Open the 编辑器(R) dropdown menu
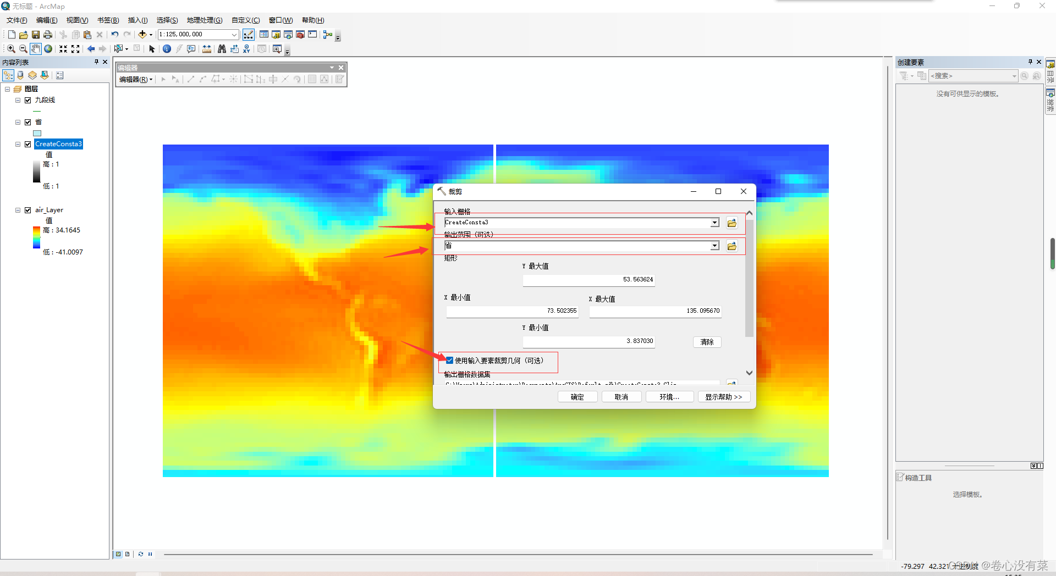Screen dimensions: 1056x576 click(136, 80)
